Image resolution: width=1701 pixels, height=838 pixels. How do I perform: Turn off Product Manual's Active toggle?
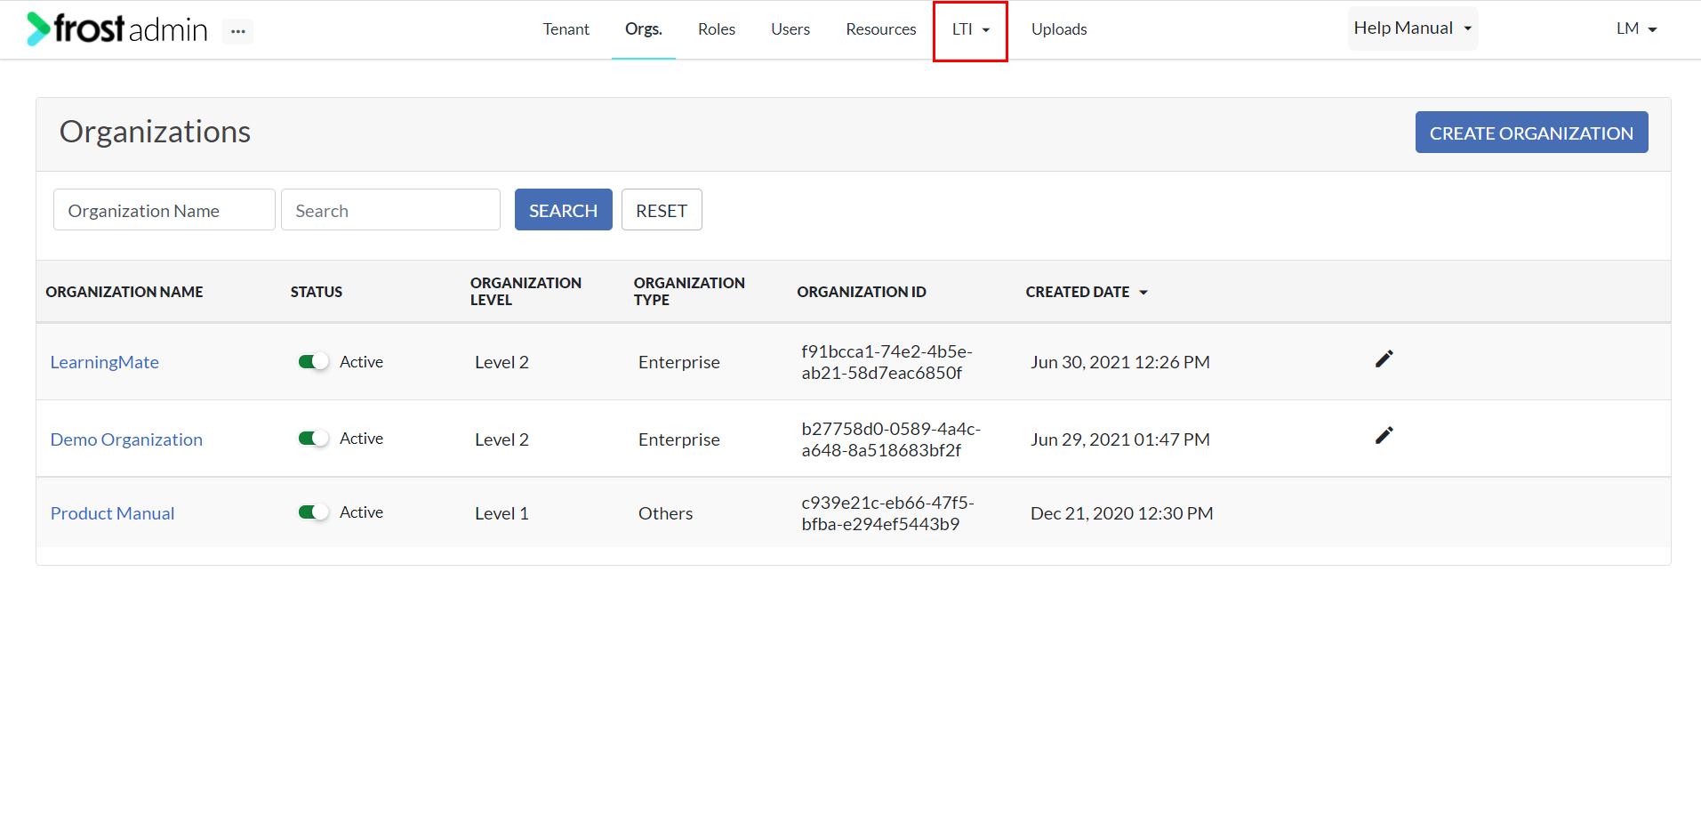pyautogui.click(x=312, y=512)
